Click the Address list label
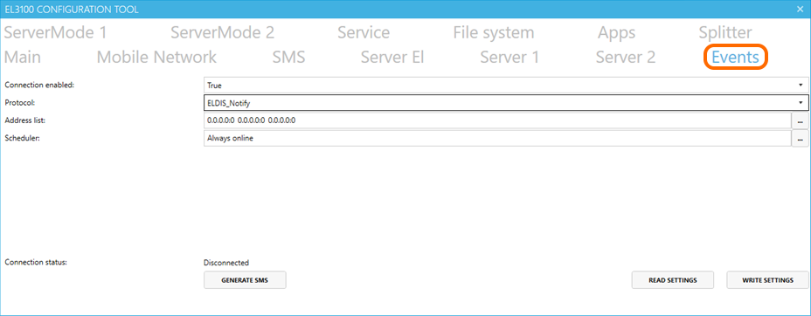 pos(24,120)
